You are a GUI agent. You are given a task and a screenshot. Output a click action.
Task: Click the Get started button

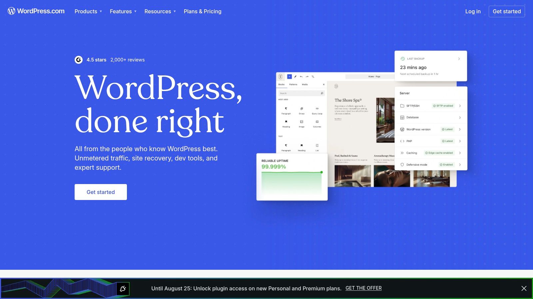pos(101,192)
